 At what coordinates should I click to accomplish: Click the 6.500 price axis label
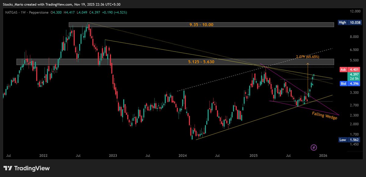tap(355, 50)
